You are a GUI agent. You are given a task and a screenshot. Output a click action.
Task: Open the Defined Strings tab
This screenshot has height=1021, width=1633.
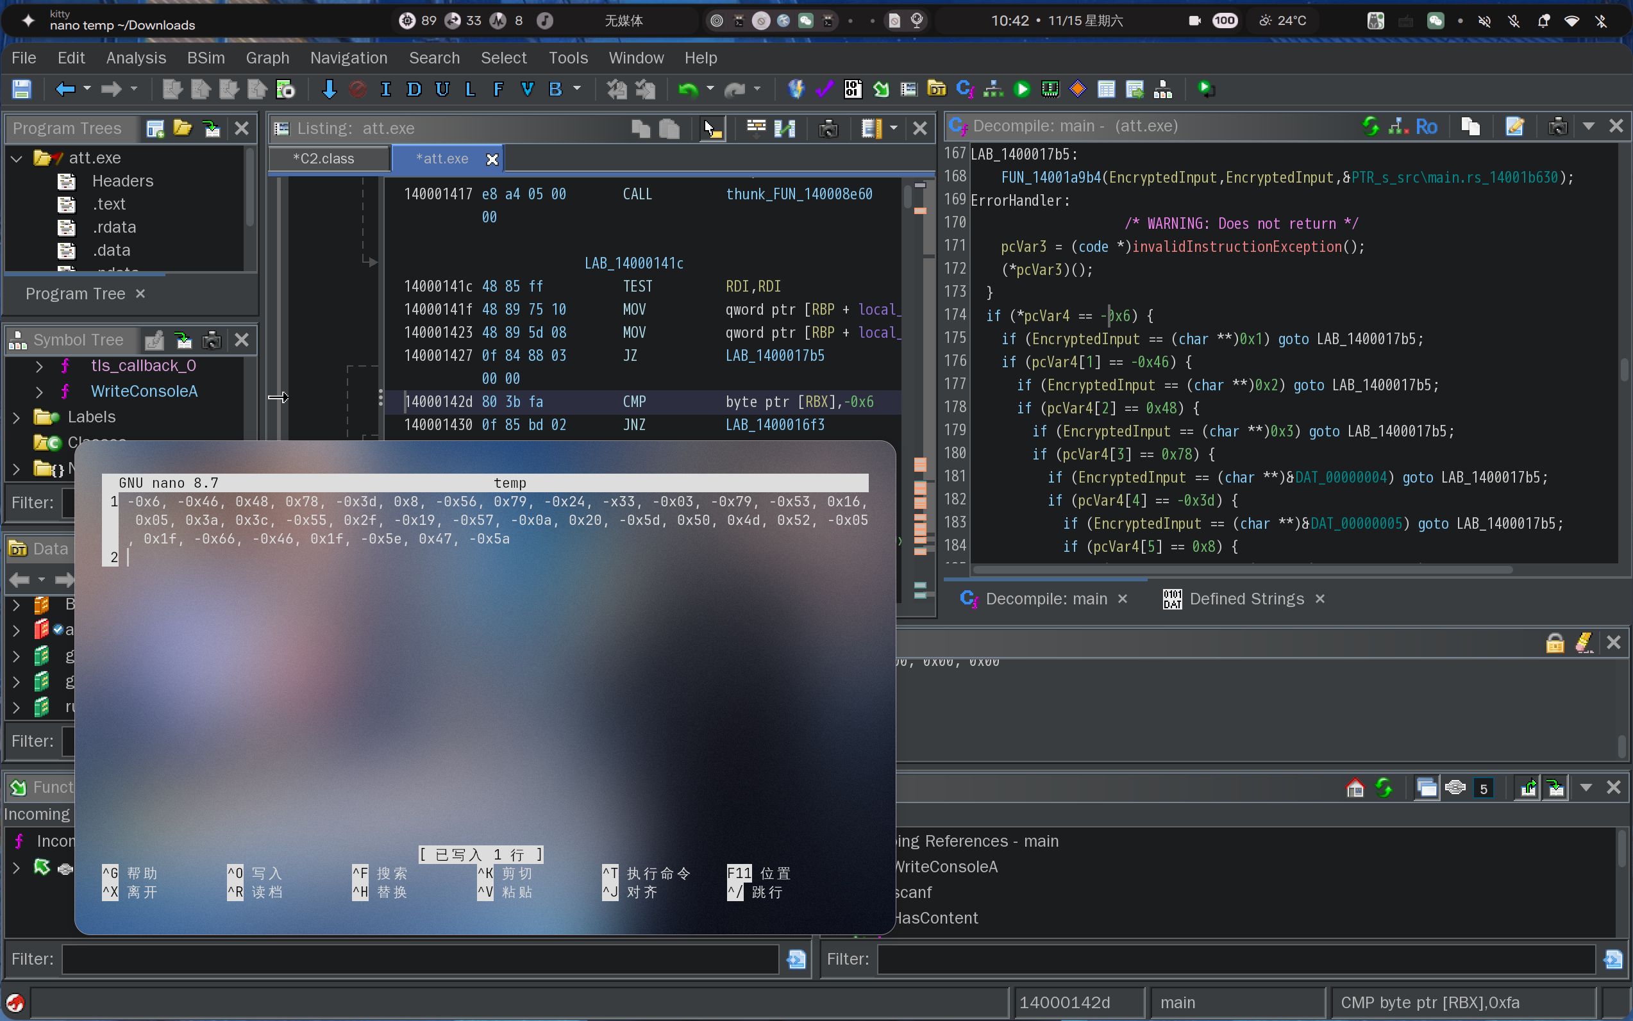[1246, 599]
